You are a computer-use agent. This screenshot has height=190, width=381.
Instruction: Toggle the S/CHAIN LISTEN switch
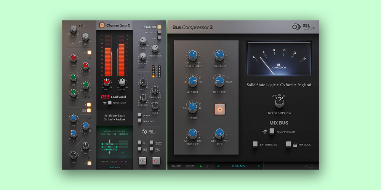[x=152, y=143]
